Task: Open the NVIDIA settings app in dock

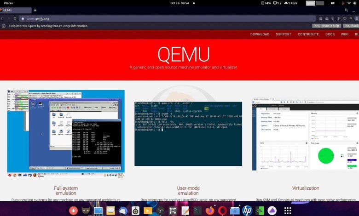Action: [260, 210]
